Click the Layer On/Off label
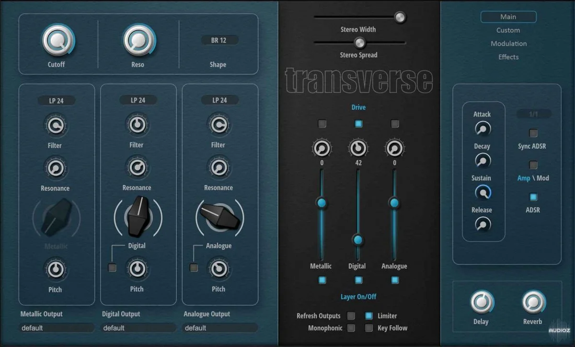 (358, 297)
